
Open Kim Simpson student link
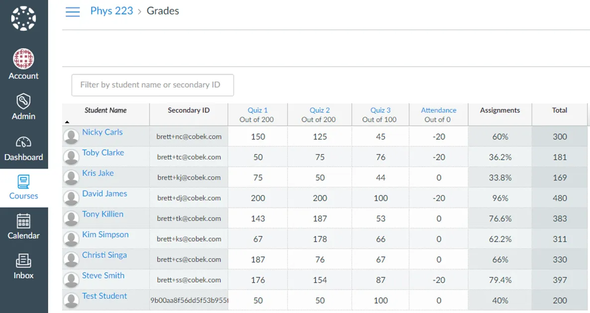[x=105, y=234]
